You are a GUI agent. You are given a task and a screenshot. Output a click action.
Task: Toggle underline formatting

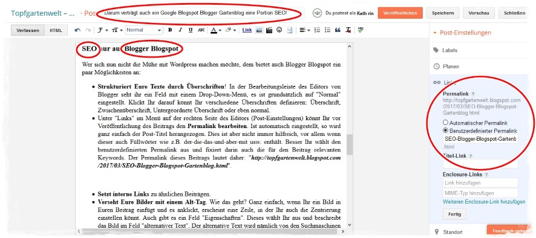tap(191, 30)
